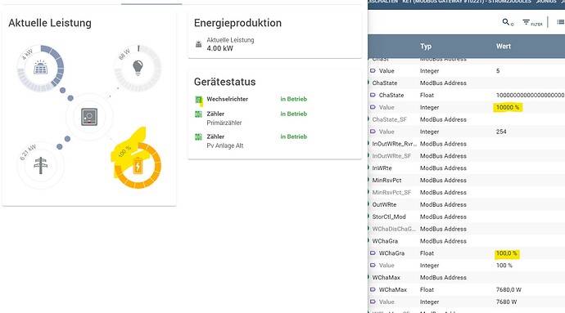Viewport: 565px width, 313px height.
Task: Expand the InOutWRte_Rvr ModBus Address node
Action: pos(368,144)
